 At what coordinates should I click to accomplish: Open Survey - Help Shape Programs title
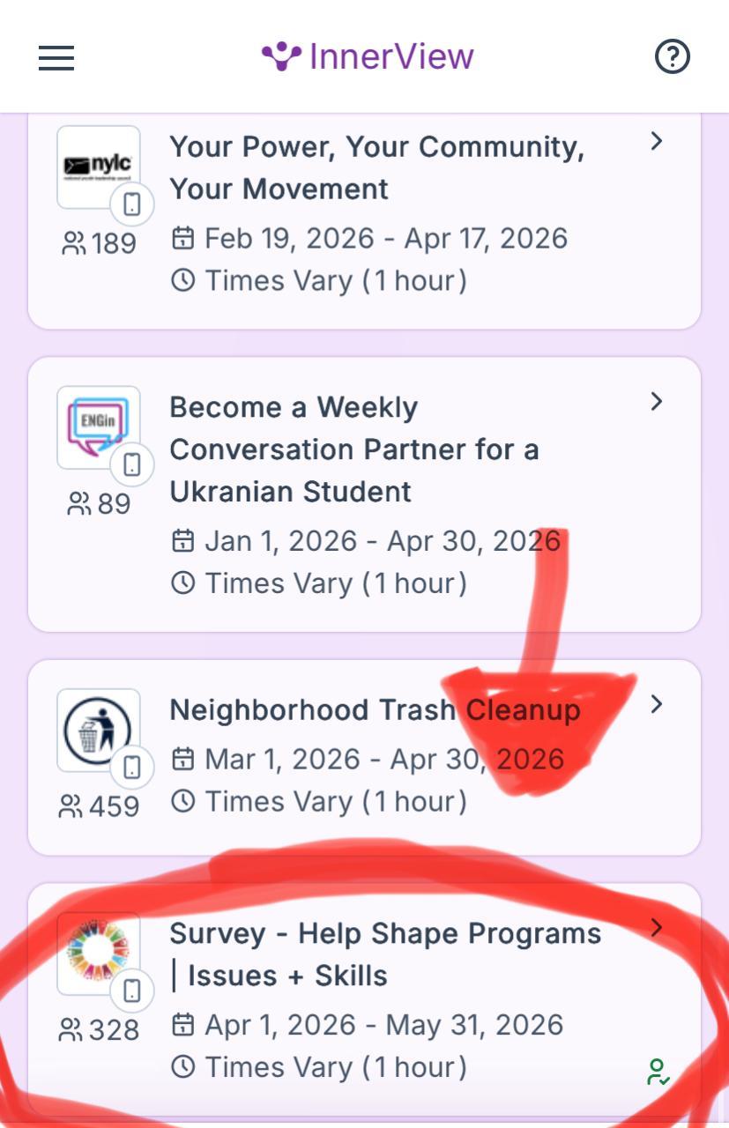[x=385, y=954]
